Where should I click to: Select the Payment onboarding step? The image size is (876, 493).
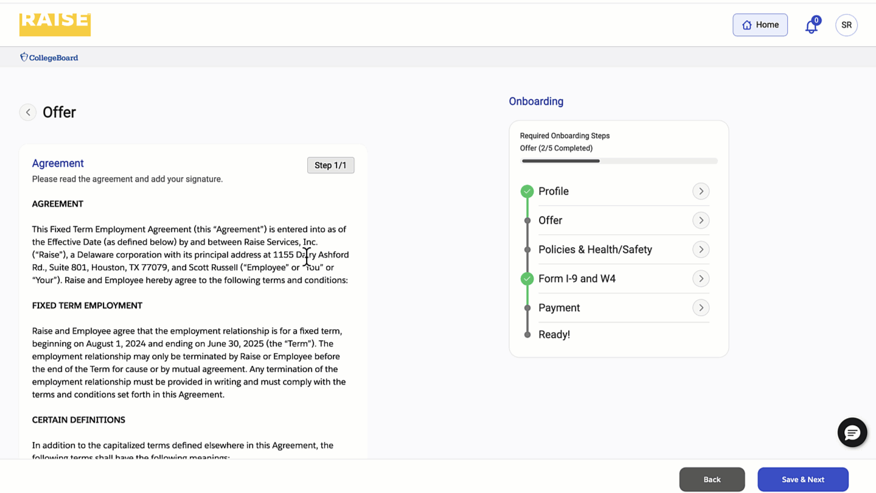pyautogui.click(x=559, y=308)
